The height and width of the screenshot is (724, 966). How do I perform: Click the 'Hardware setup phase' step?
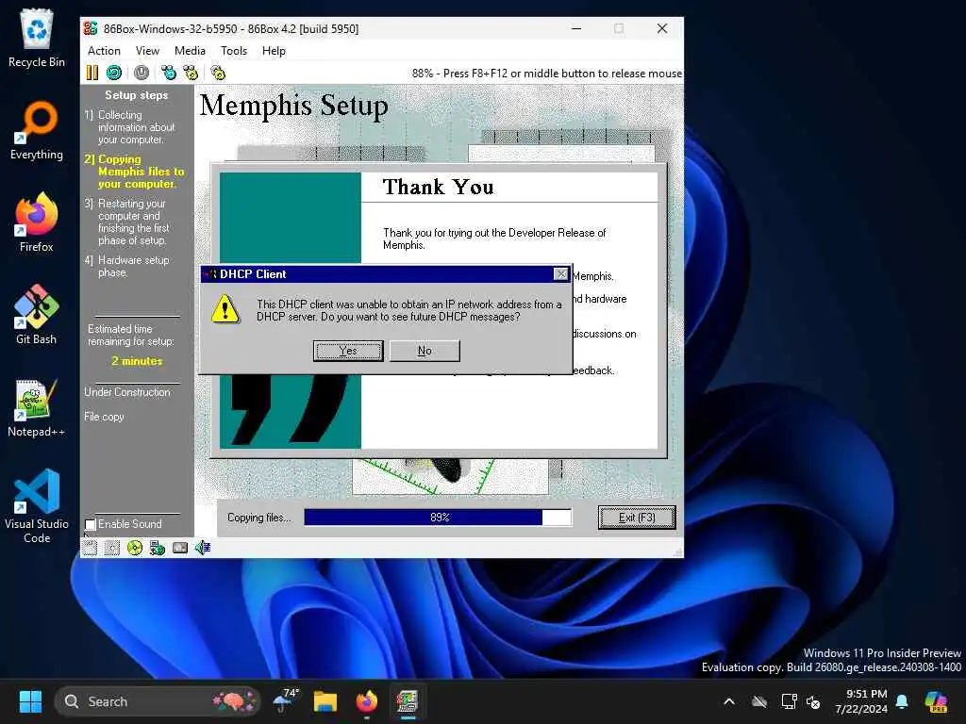coord(127,267)
